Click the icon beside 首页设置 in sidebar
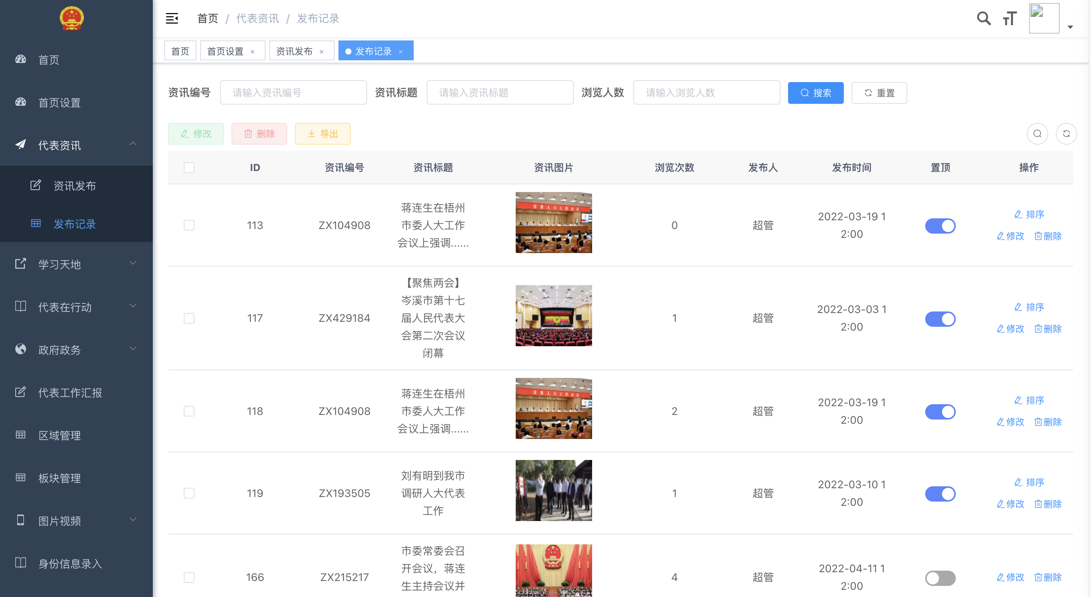 click(20, 102)
